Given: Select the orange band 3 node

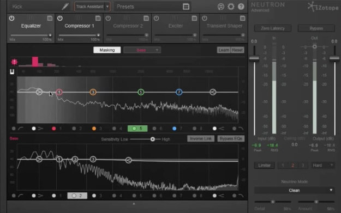Looking at the screenshot, I should click(x=93, y=92).
